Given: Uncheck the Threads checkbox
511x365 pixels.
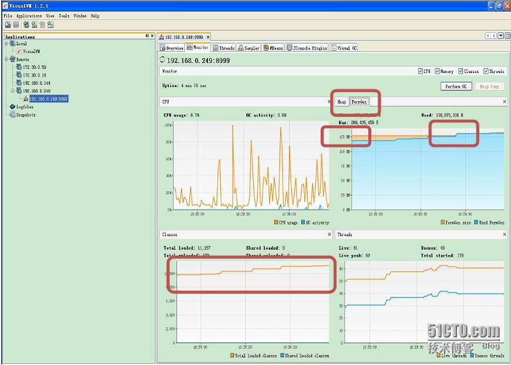Looking at the screenshot, I should 486,71.
